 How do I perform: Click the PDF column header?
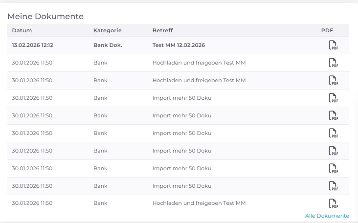(x=327, y=30)
